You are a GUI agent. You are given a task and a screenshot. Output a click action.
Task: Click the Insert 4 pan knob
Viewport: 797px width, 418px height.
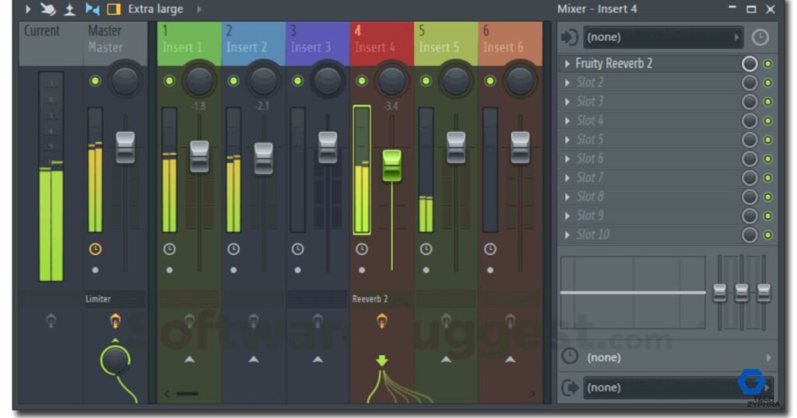click(391, 80)
